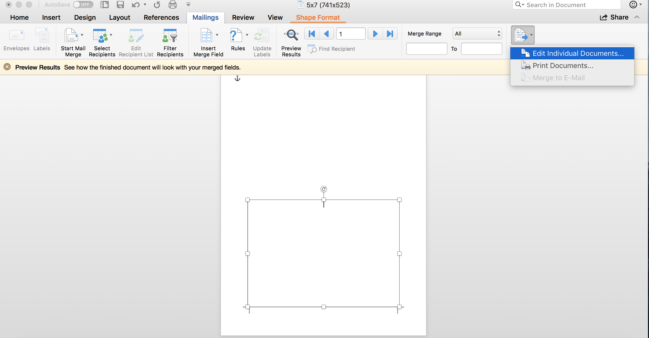Screen dimensions: 649x338
Task: Open Select Recipients
Action: pos(102,43)
